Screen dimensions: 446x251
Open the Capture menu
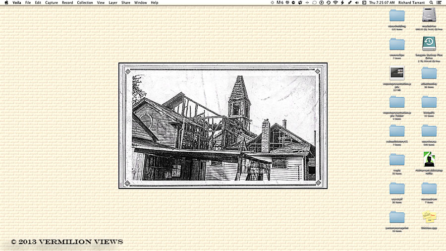click(52, 2)
